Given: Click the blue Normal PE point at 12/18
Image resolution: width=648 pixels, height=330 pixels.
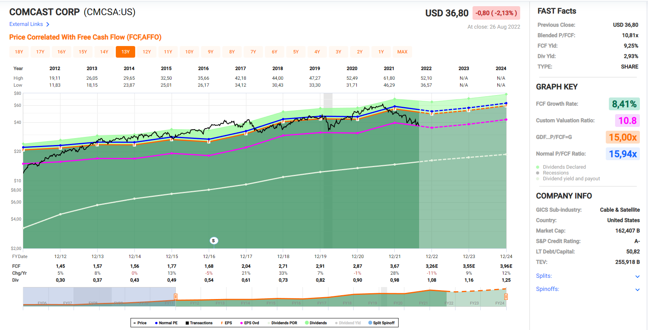Looking at the screenshot, I should click(x=283, y=119).
